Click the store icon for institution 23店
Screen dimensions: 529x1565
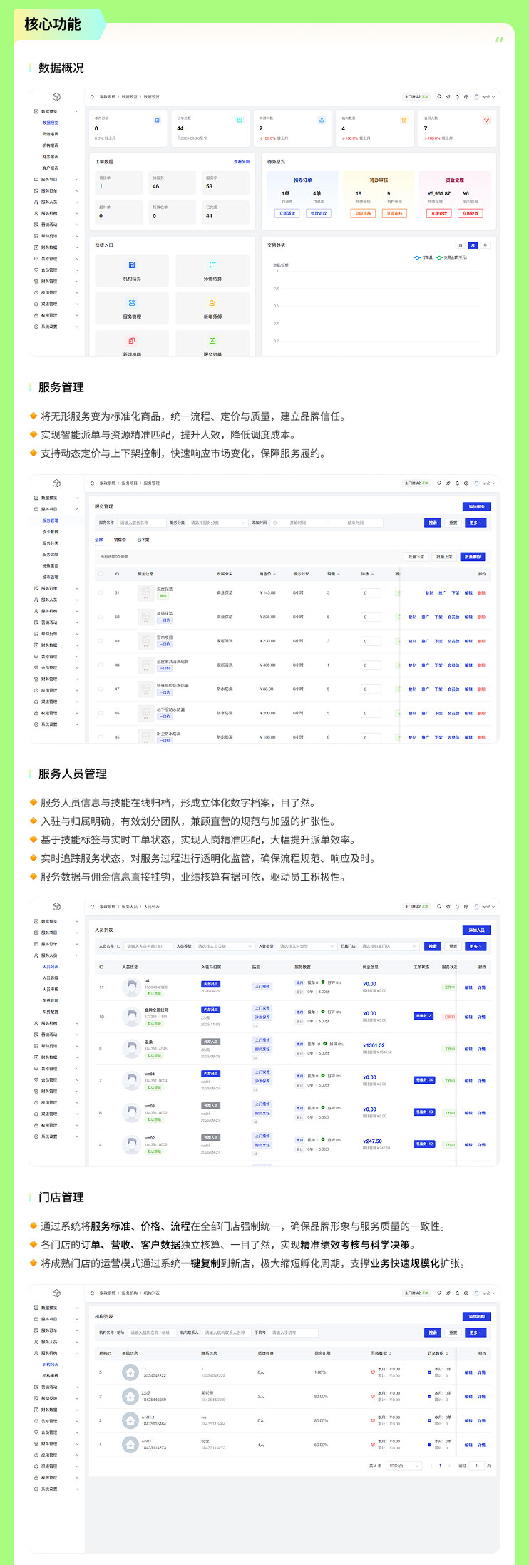[x=130, y=1396]
